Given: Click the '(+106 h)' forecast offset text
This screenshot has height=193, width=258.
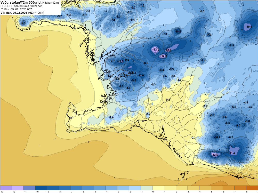Looking at the screenshot, I should click(x=39, y=13).
